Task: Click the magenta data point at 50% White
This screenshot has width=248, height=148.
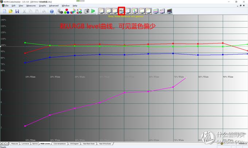Action: coord(125,92)
